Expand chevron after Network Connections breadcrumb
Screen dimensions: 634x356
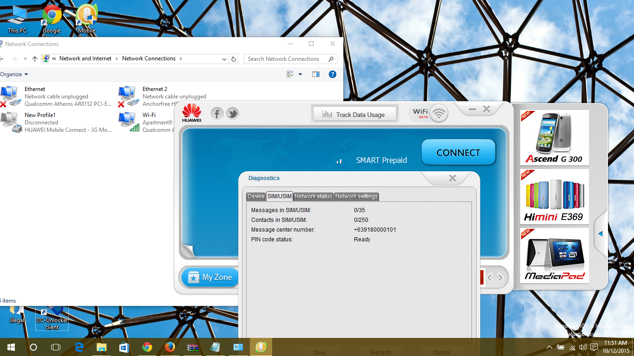[181, 58]
